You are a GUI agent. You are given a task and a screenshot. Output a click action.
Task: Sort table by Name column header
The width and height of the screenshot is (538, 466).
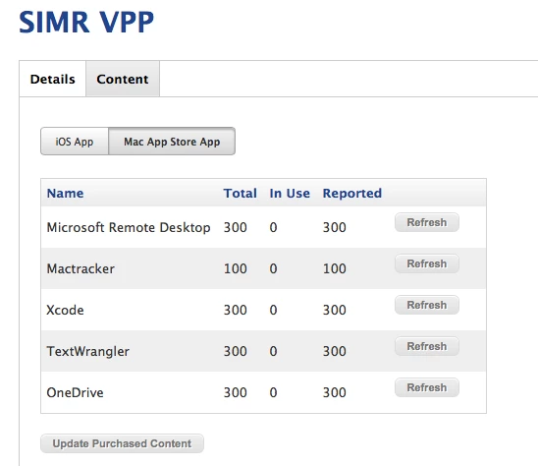point(65,193)
